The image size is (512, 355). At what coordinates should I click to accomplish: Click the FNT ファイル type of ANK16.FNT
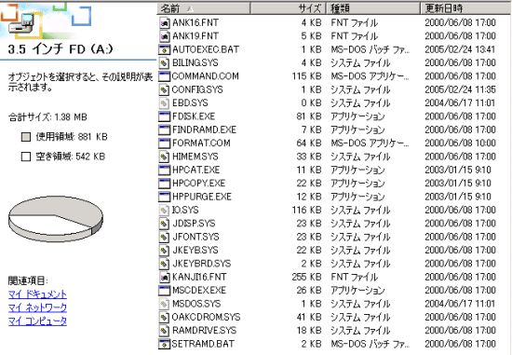355,22
